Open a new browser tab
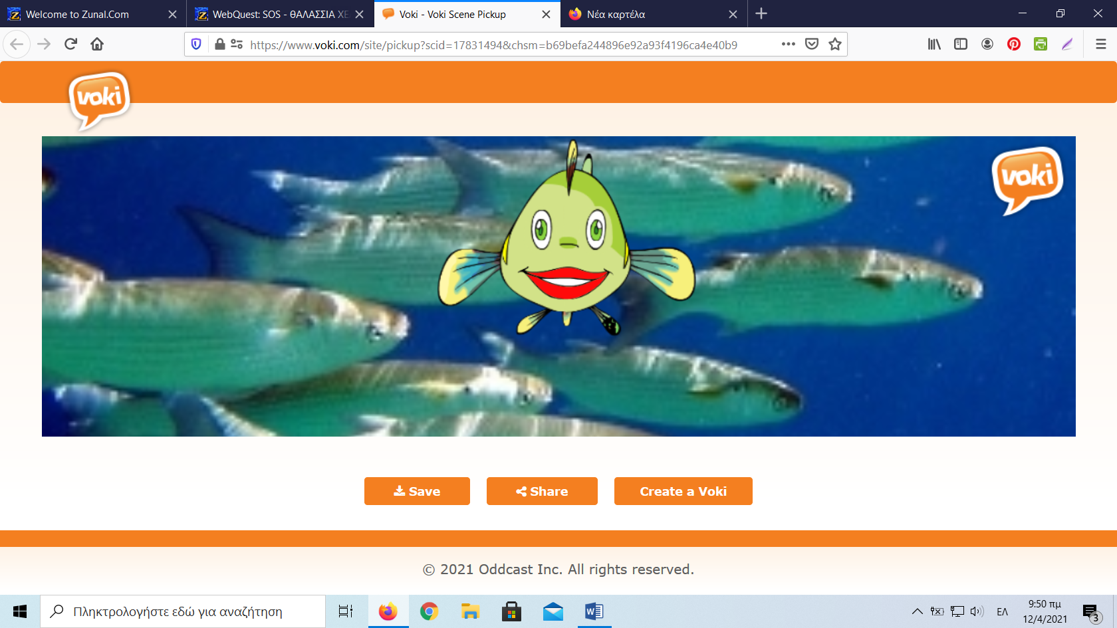 pyautogui.click(x=761, y=14)
